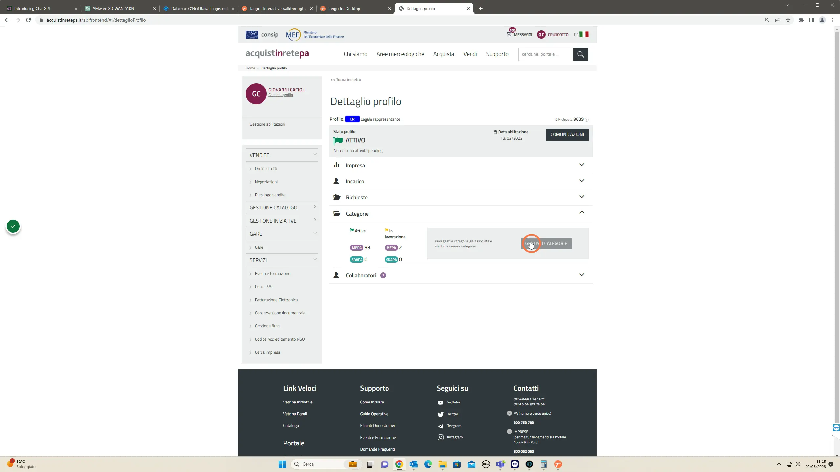Open Outlook from the taskbar
The height and width of the screenshot is (472, 840).
414,464
